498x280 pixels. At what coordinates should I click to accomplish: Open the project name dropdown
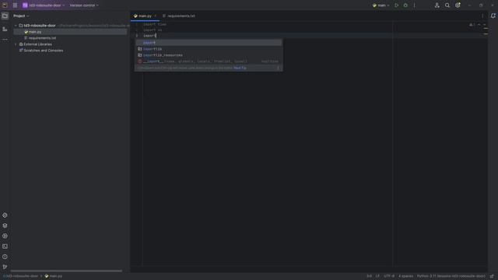point(44,5)
